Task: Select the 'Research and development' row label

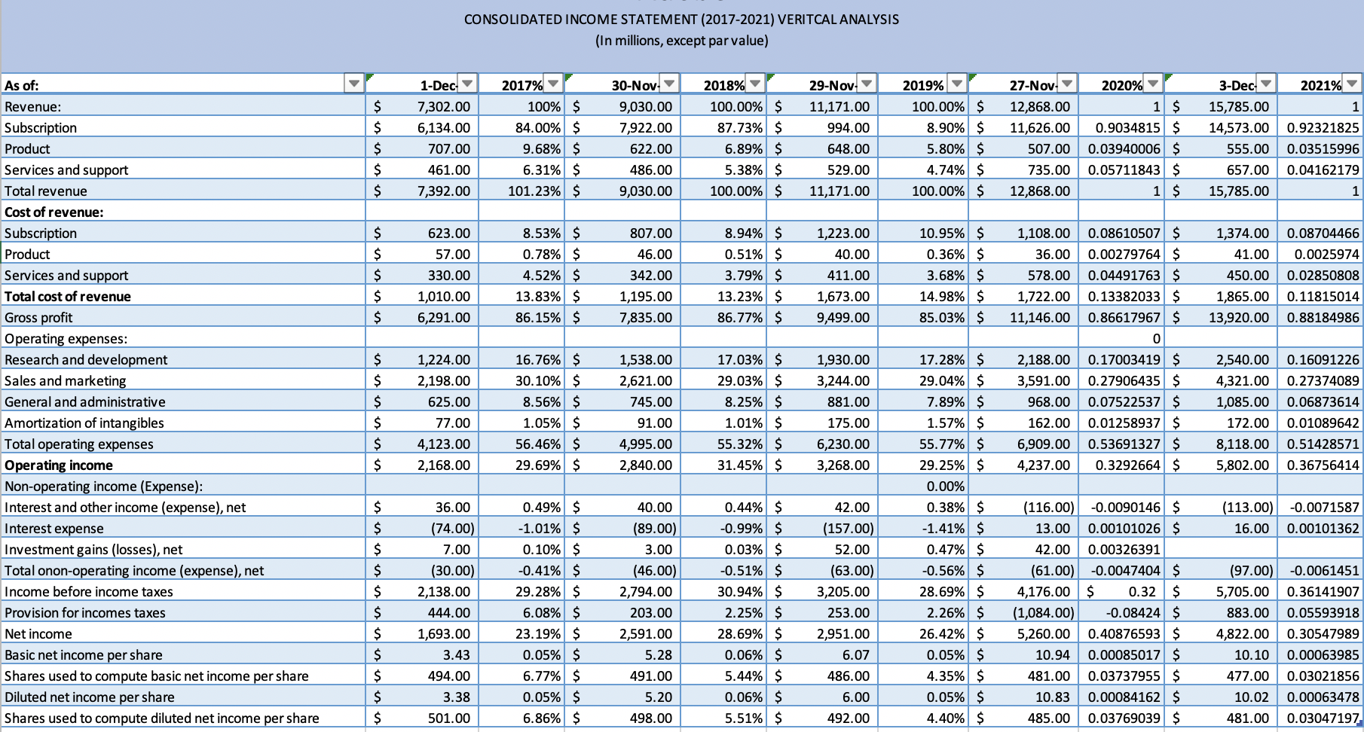Action: click(86, 360)
